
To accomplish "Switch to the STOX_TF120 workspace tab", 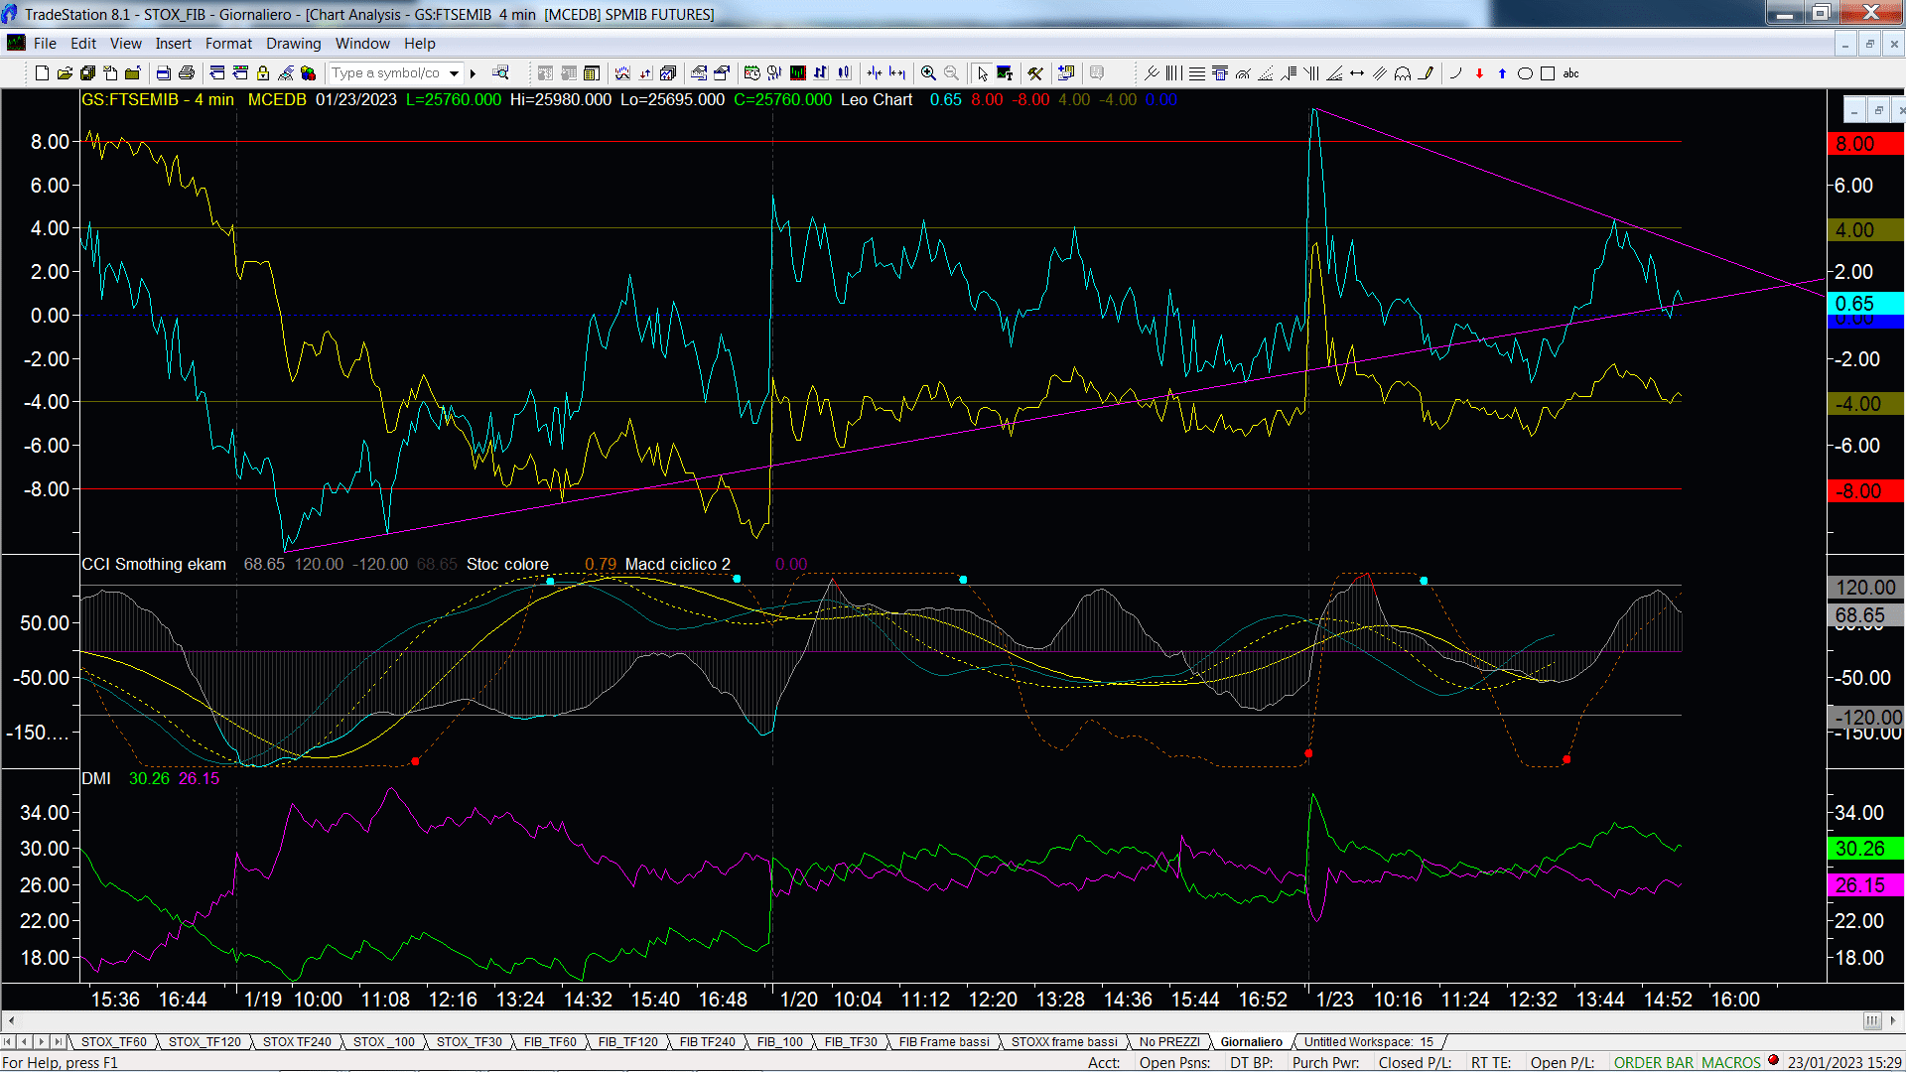I will 204,1041.
